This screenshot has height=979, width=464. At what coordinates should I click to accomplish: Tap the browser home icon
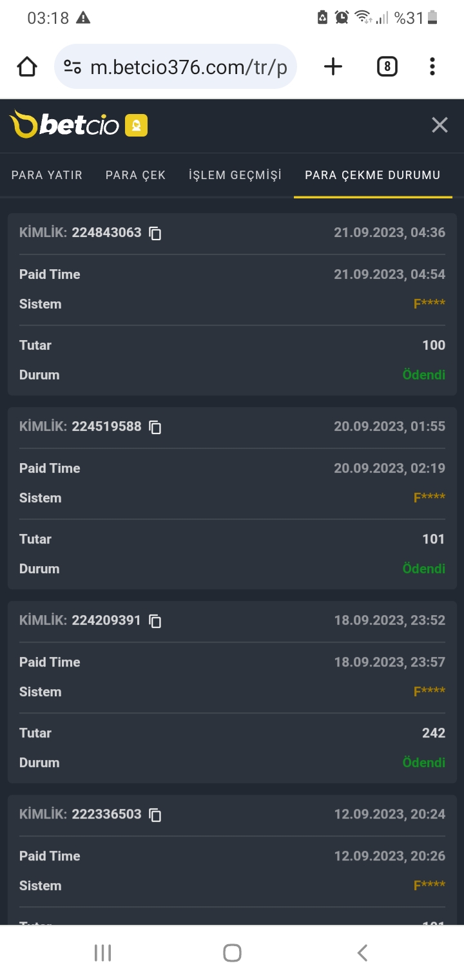27,66
